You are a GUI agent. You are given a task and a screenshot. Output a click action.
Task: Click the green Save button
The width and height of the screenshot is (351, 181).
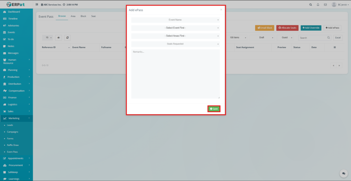(214, 109)
